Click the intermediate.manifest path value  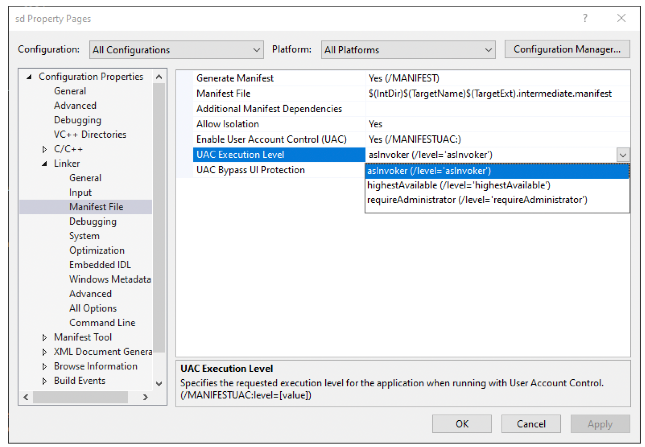490,93
